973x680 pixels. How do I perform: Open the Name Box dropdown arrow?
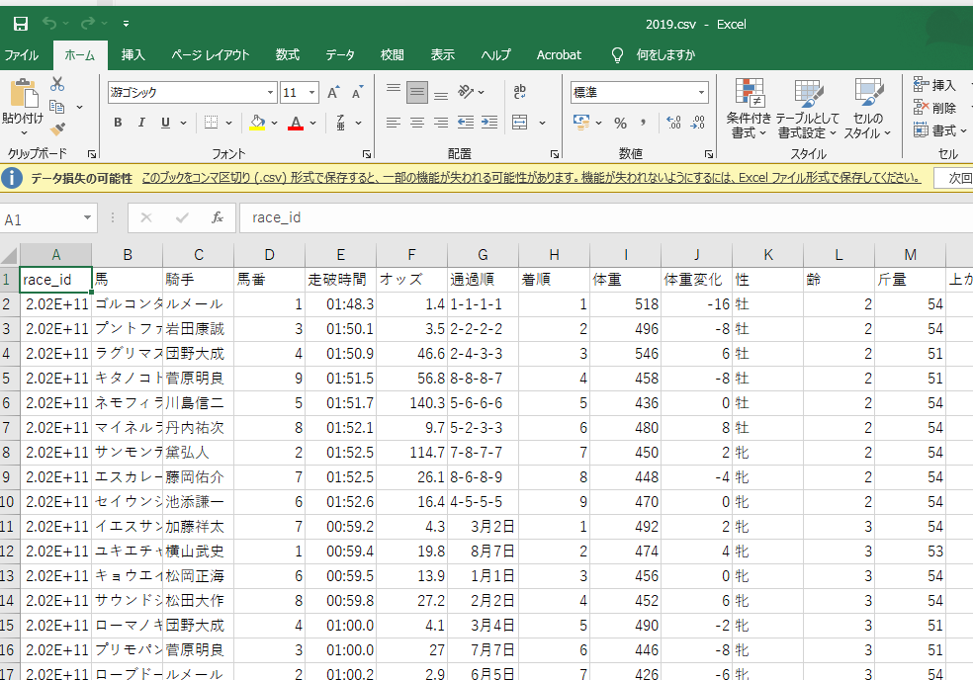(x=87, y=217)
